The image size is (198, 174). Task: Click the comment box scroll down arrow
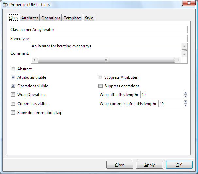[x=184, y=55]
